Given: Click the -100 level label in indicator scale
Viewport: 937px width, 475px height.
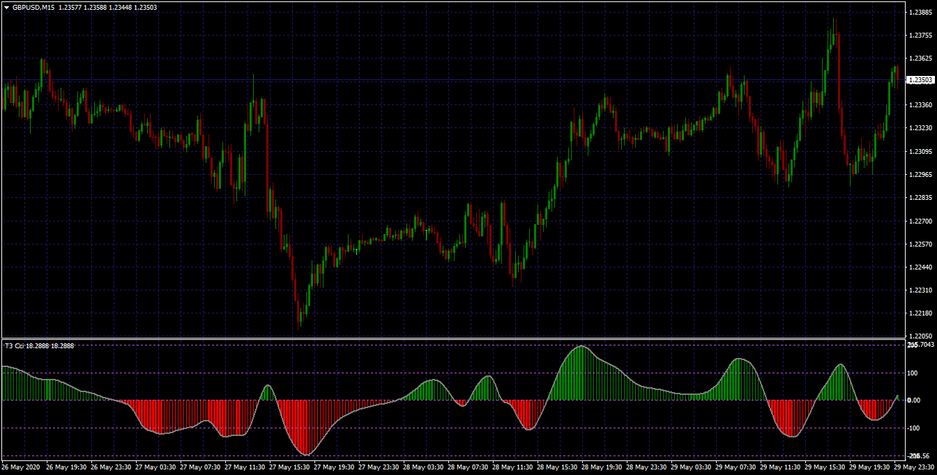Looking at the screenshot, I should pyautogui.click(x=914, y=428).
